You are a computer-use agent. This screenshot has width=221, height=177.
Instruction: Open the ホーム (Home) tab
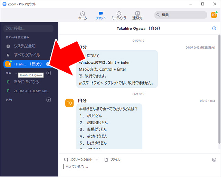[x=83, y=15]
